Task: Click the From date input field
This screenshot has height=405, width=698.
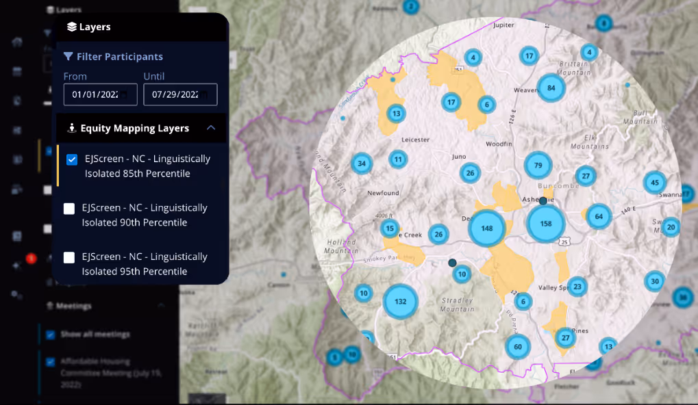Action: pos(100,94)
